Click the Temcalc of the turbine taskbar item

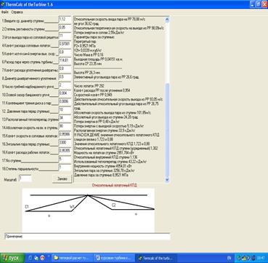[x=156, y=258]
